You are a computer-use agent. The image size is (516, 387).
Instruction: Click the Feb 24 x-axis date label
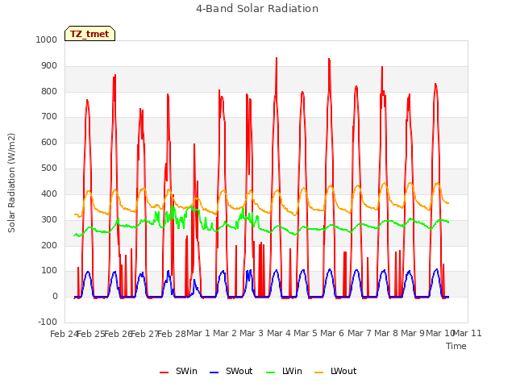(x=64, y=334)
